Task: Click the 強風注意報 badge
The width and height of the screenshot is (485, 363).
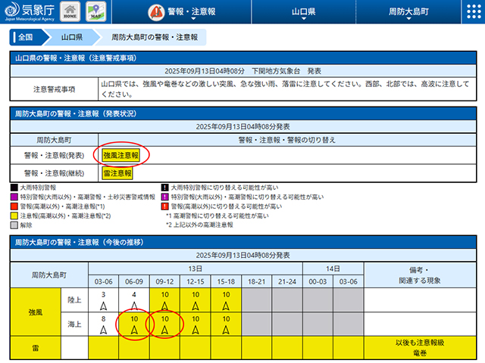Action: point(120,156)
